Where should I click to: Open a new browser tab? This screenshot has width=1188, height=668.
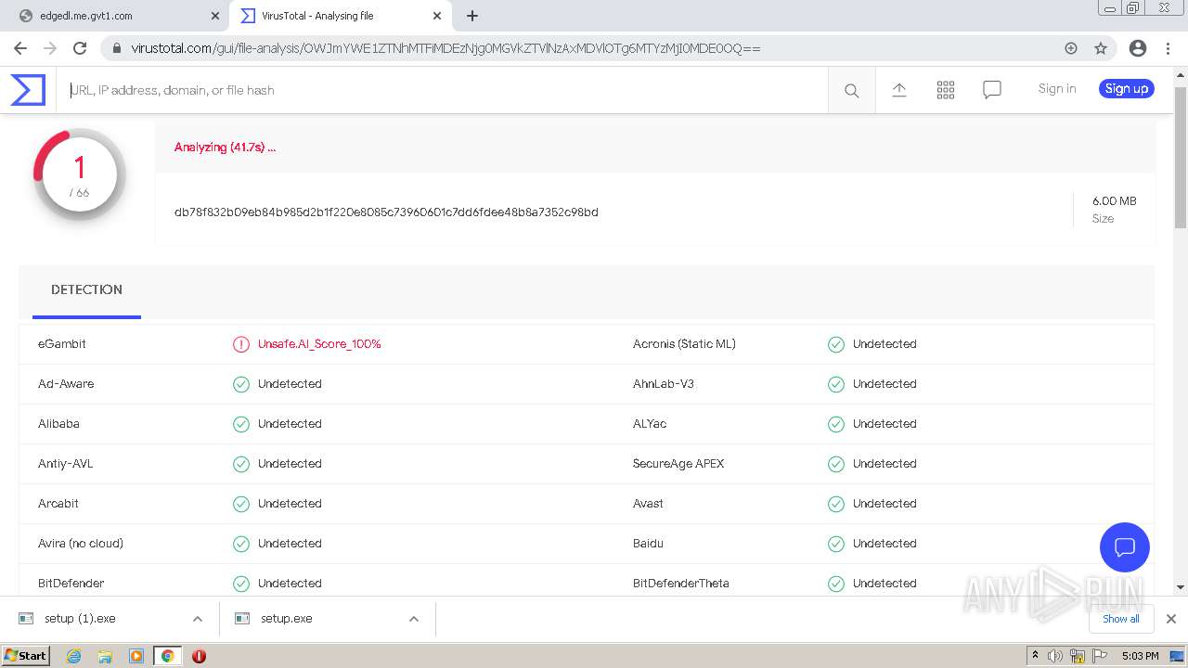[472, 16]
